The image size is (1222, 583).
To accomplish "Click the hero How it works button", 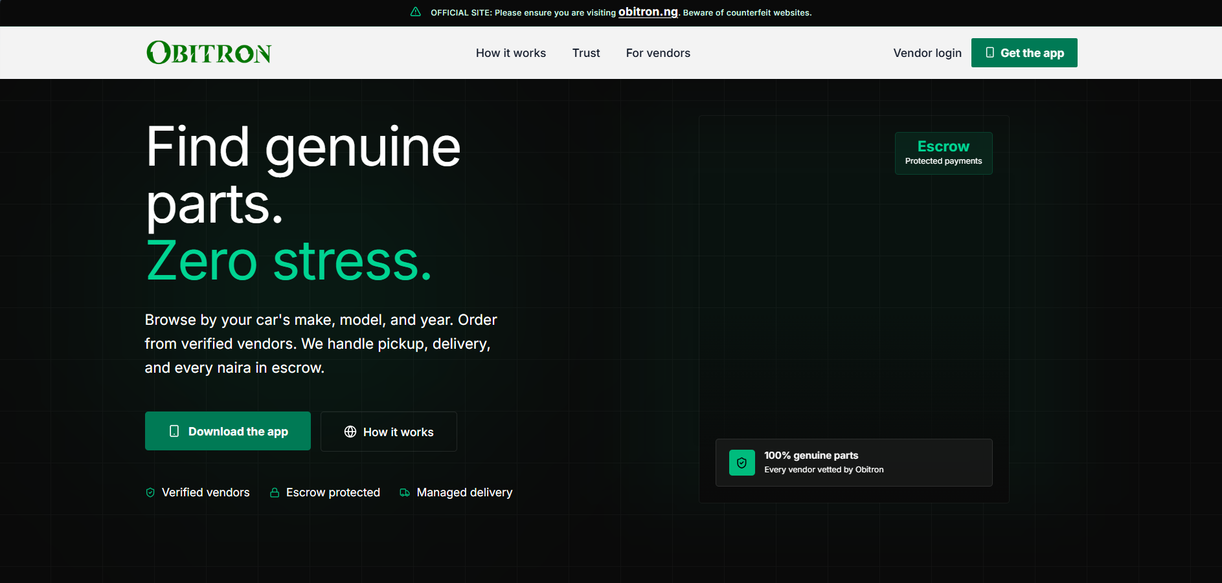I will click(x=389, y=432).
